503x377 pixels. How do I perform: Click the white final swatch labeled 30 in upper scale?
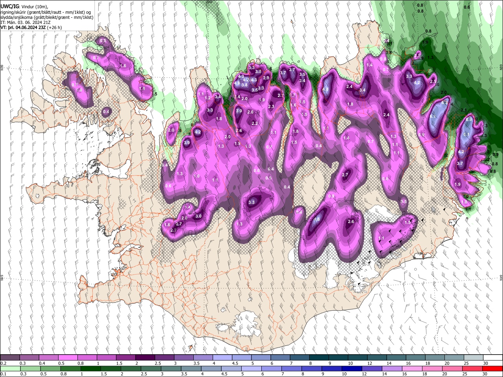pyautogui.click(x=492, y=357)
